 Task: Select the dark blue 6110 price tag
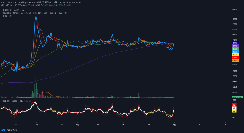[235, 43]
